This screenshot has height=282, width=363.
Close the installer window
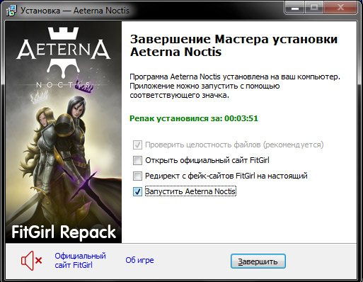point(340,9)
